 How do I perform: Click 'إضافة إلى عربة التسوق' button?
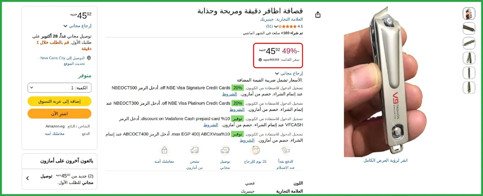(60, 101)
